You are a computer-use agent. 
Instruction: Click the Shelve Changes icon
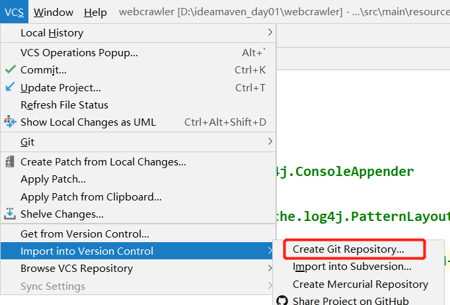(10, 214)
